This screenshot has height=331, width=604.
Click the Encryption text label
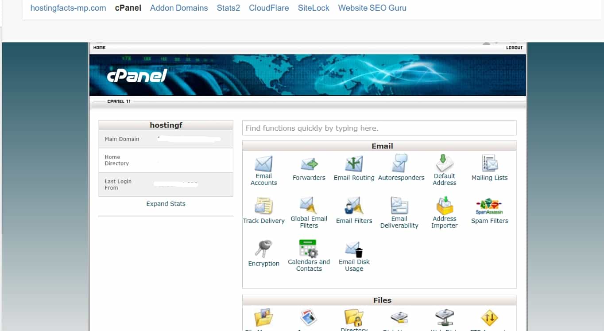[264, 264]
